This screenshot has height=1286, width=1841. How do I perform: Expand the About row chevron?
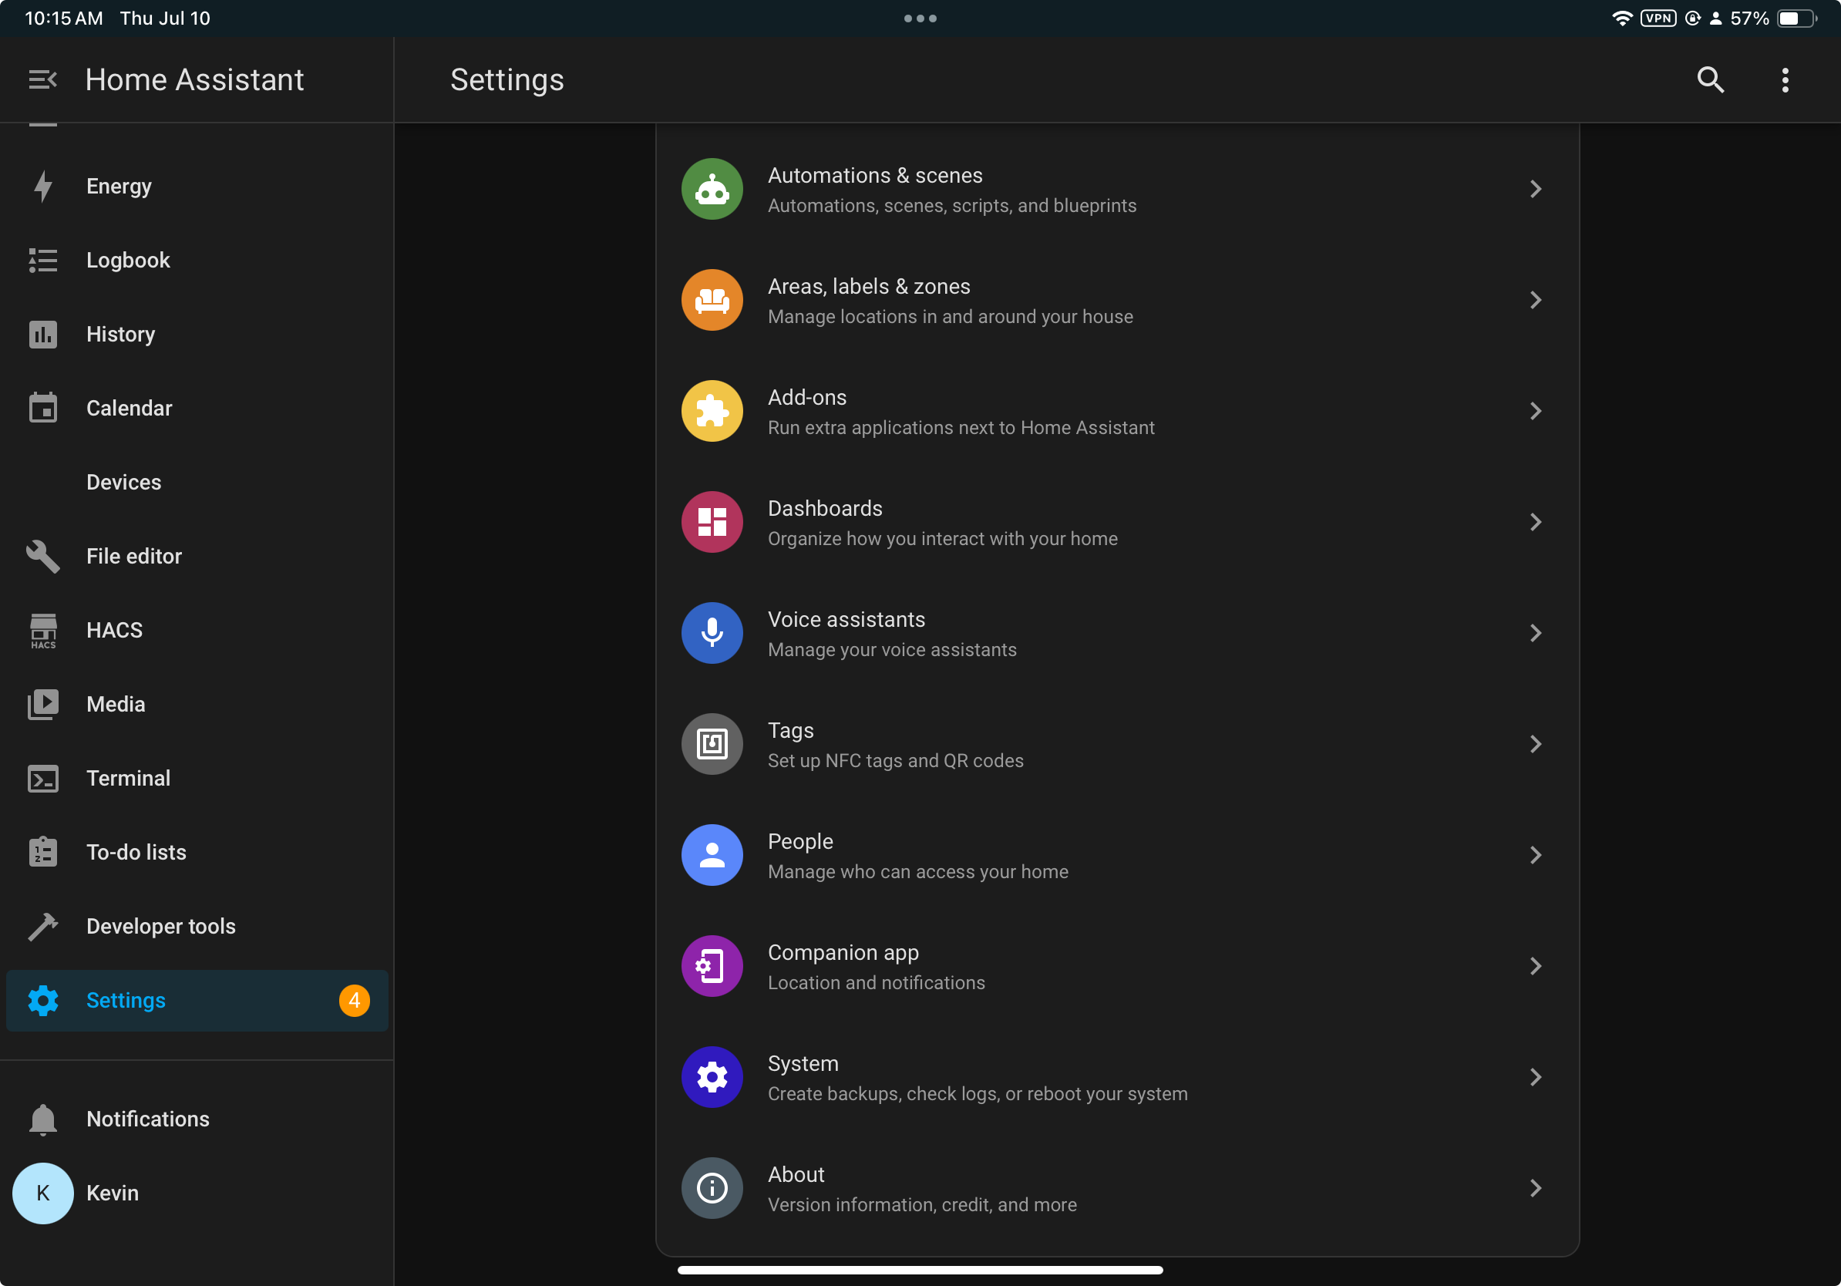[1536, 1188]
